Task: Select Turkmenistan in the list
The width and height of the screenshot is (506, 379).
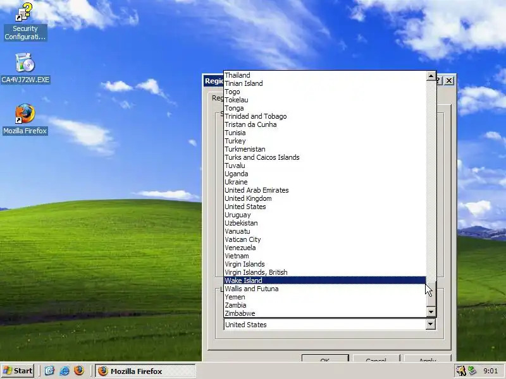Action: click(325, 149)
